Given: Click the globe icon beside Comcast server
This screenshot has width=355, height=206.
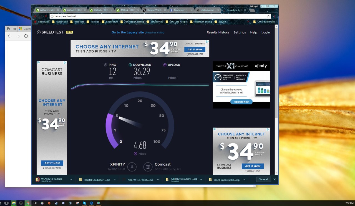Looking at the screenshot, I should (148, 167).
